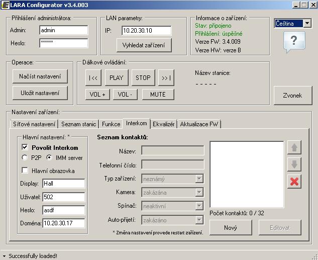This screenshot has width=318, height=260.
Task: Click the admin Heslo password field
Action: click(64, 43)
